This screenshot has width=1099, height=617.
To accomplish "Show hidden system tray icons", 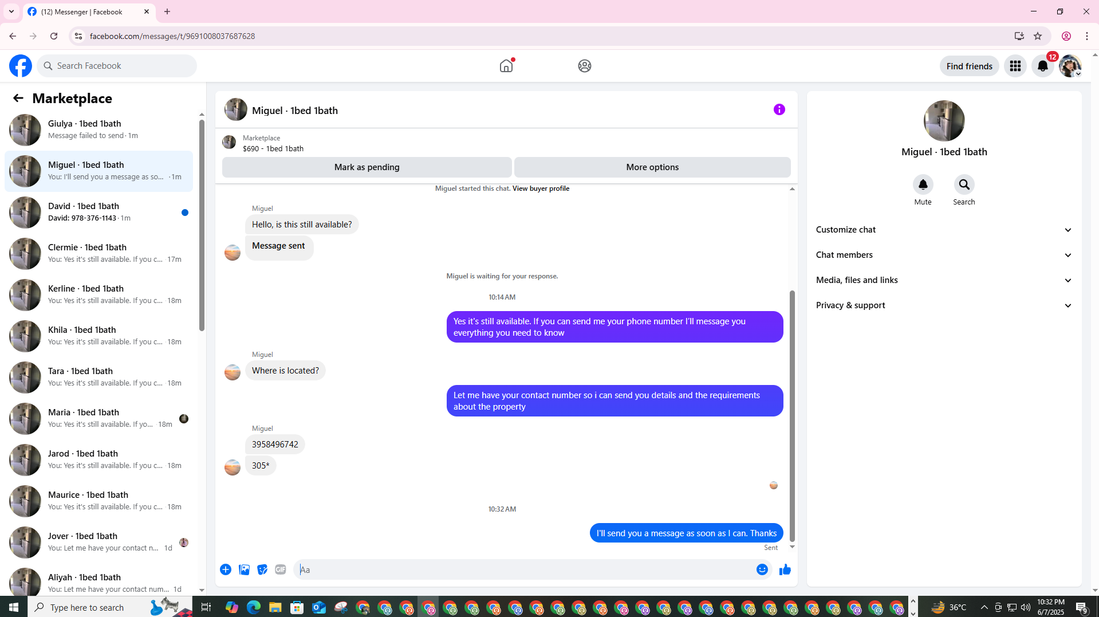I will click(x=984, y=607).
